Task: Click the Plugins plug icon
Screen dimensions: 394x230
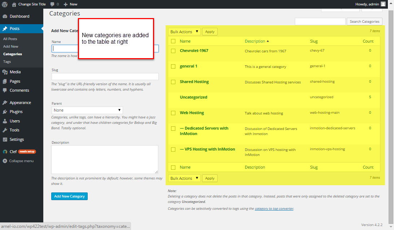Action: click(x=5, y=112)
